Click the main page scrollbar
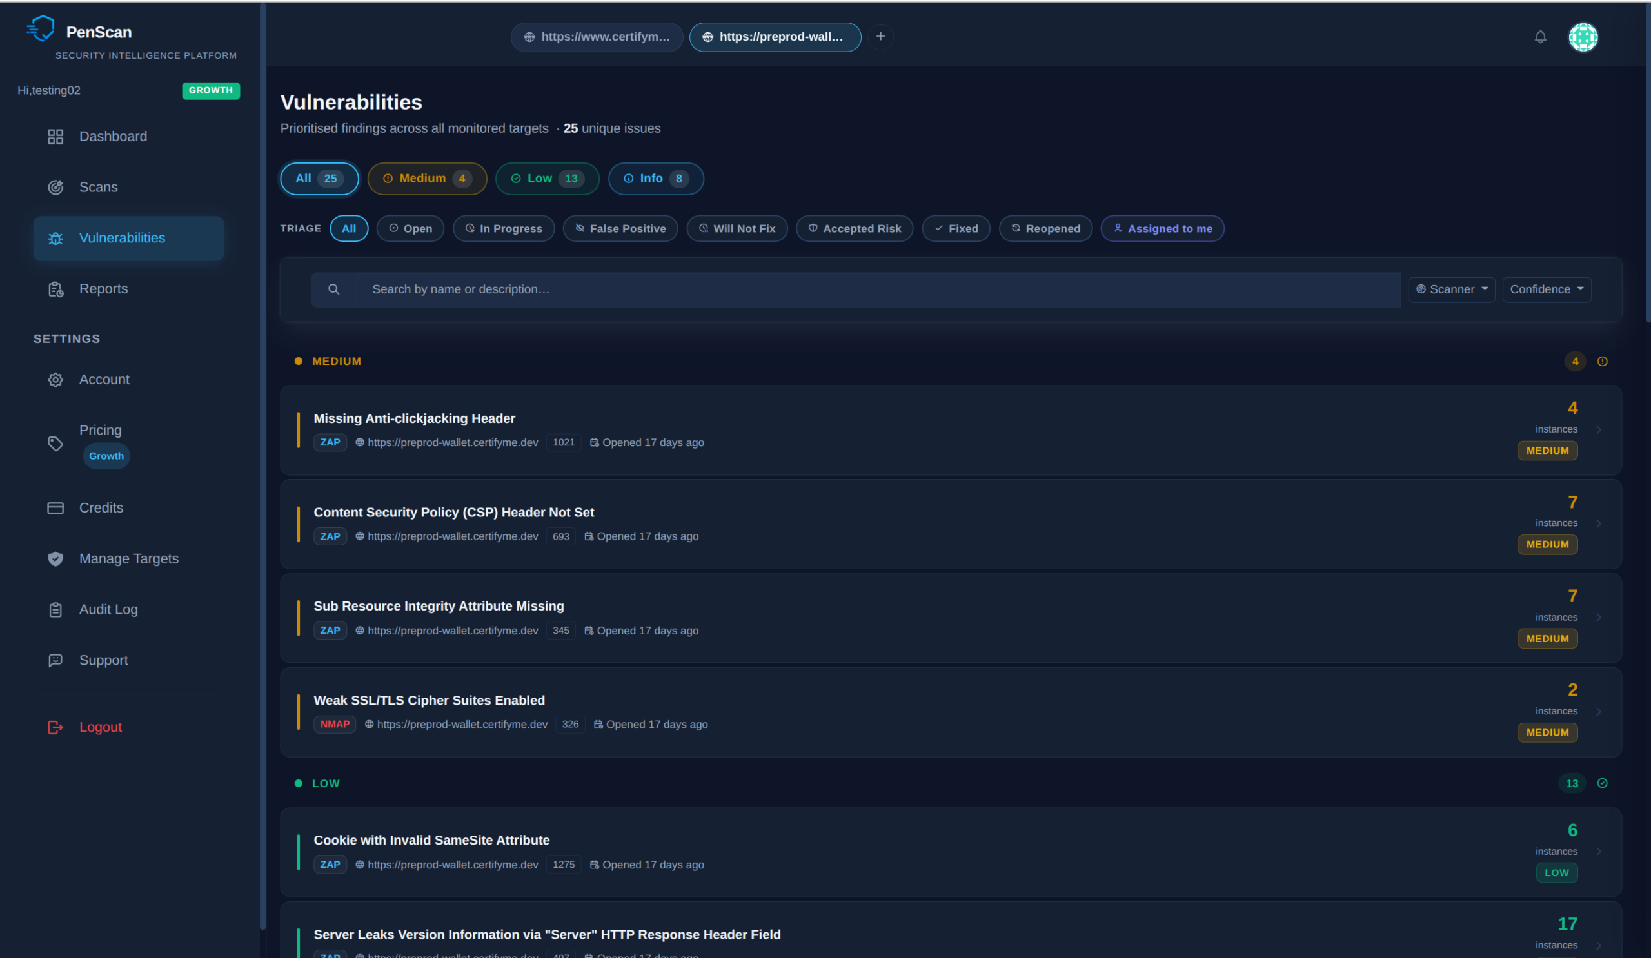 (x=1648, y=162)
